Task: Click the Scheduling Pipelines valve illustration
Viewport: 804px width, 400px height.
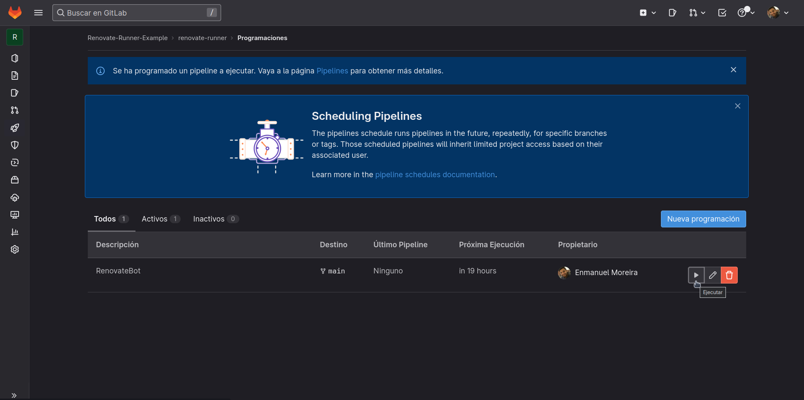Action: 267,147
